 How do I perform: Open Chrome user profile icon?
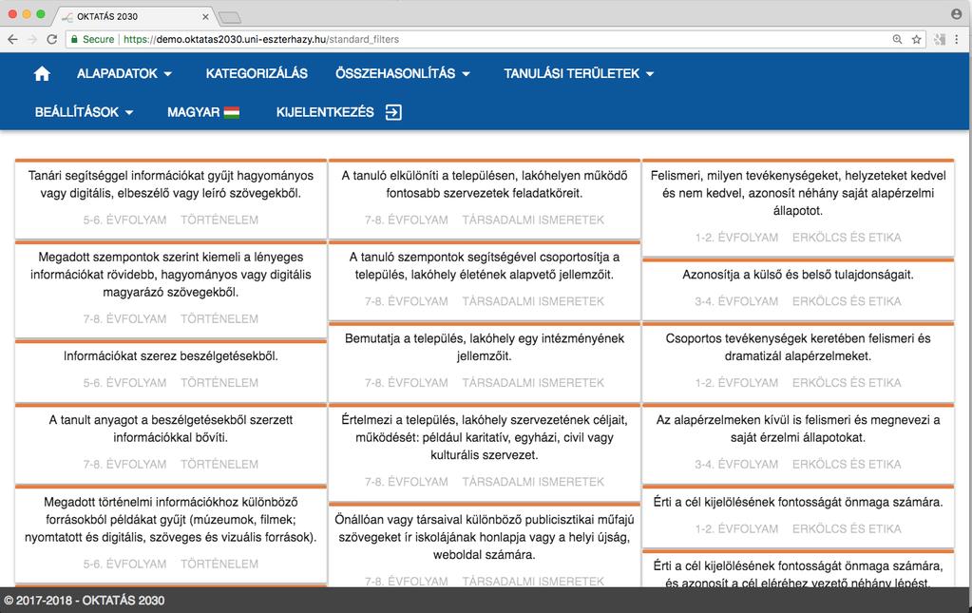click(x=957, y=13)
